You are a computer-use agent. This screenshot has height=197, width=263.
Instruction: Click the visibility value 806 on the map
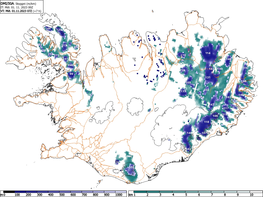(129, 156)
